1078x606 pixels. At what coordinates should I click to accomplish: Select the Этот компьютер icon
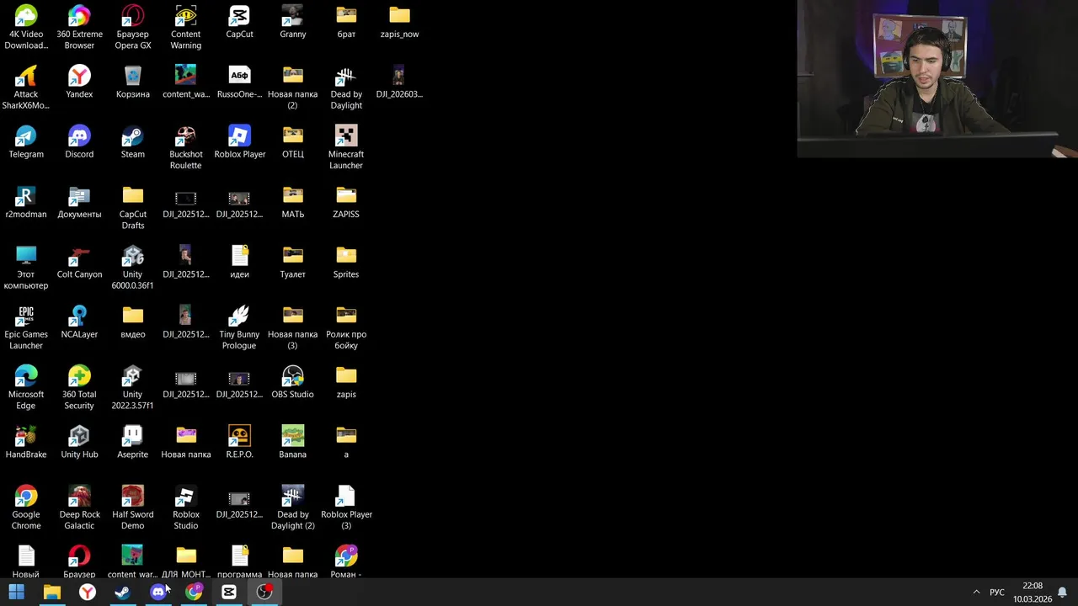(26, 268)
